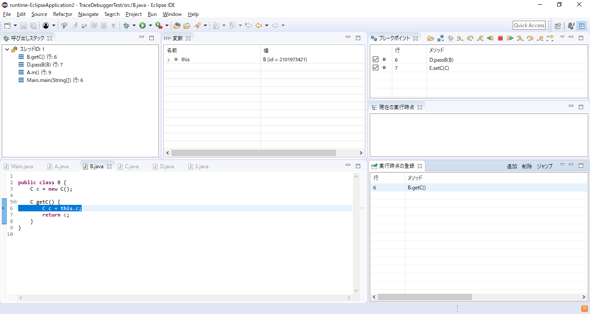Switch to the D.java editor tab
This screenshot has width=590, height=314.
click(x=167, y=166)
